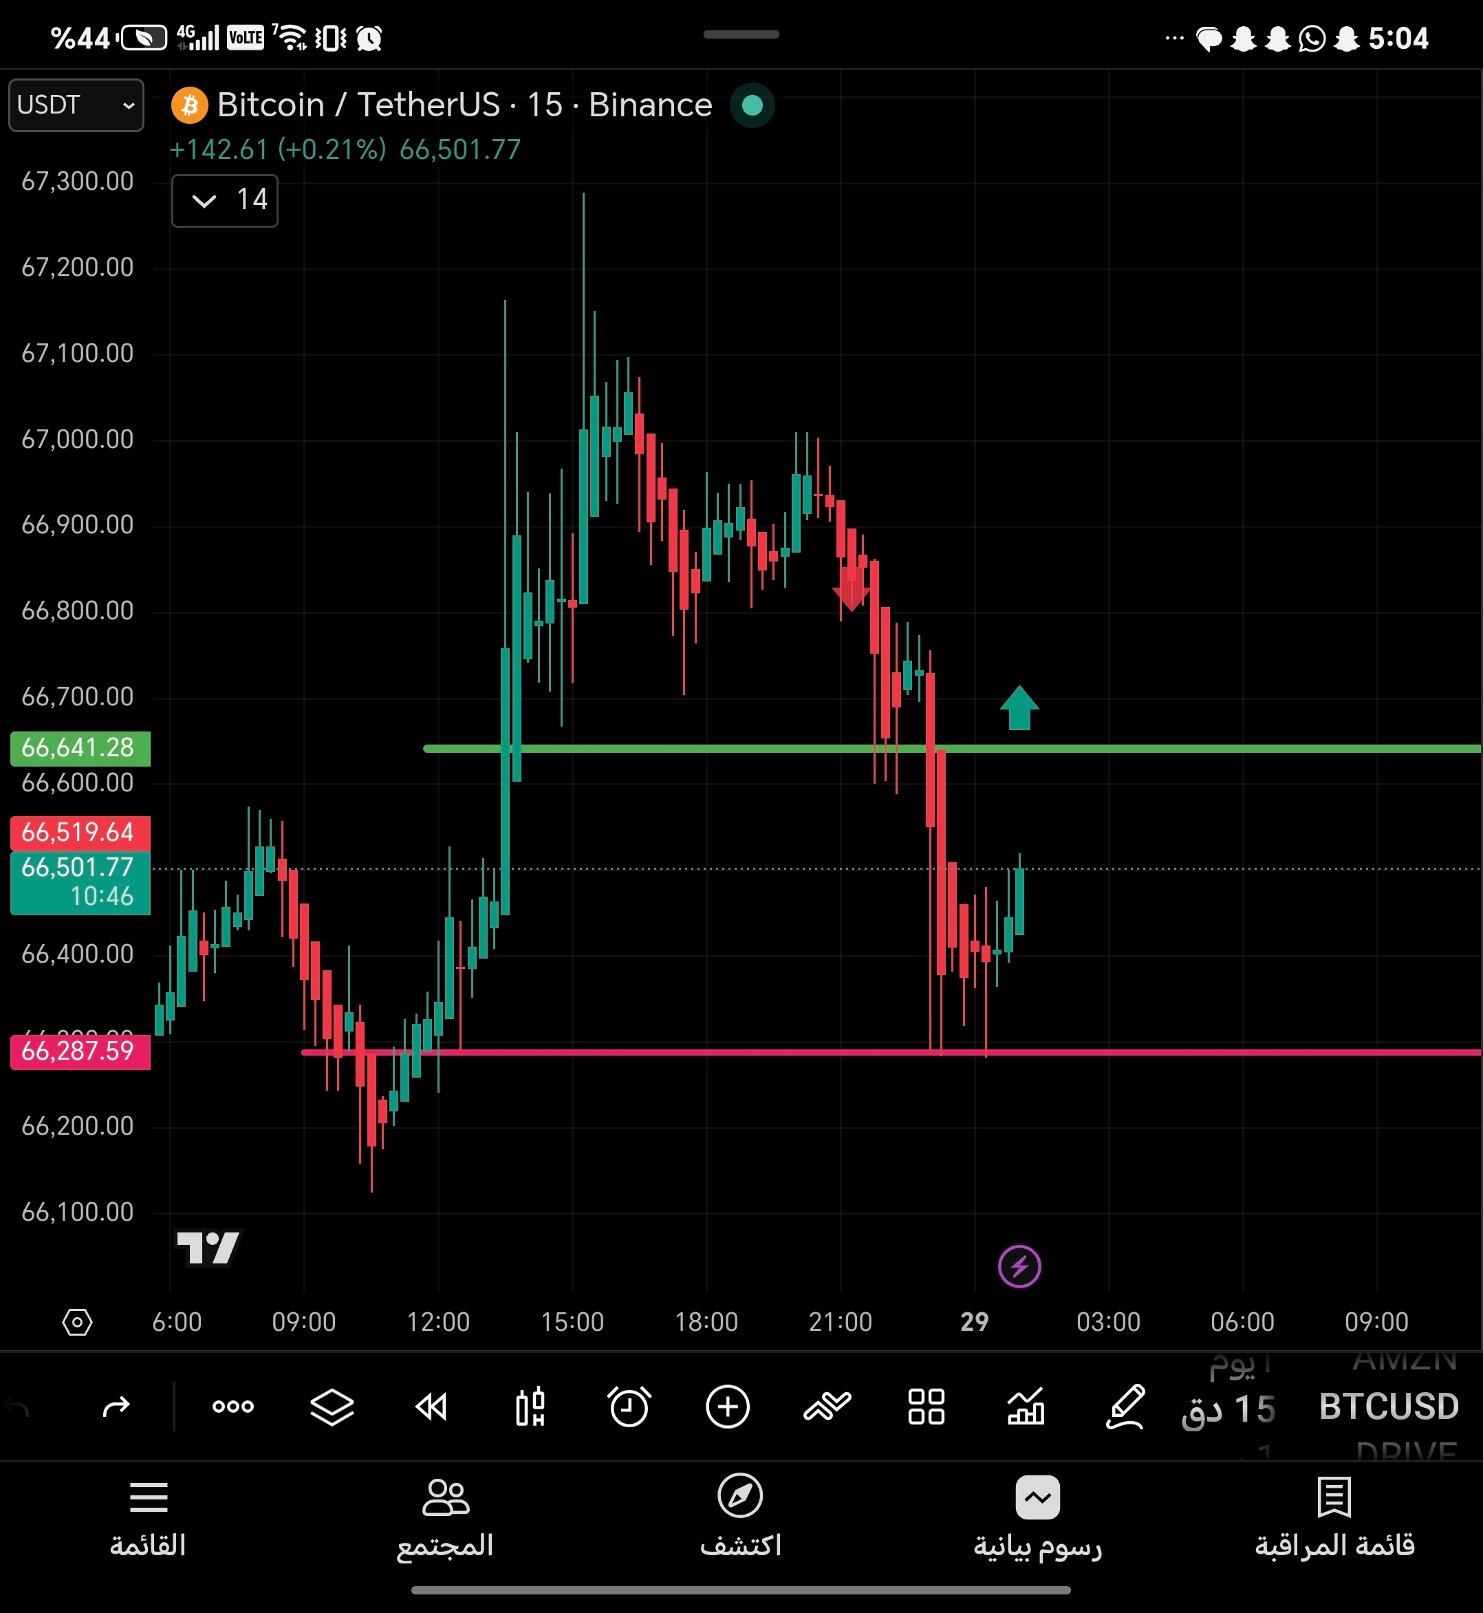The width and height of the screenshot is (1483, 1613).
Task: Open the Community tab
Action: pos(444,1517)
